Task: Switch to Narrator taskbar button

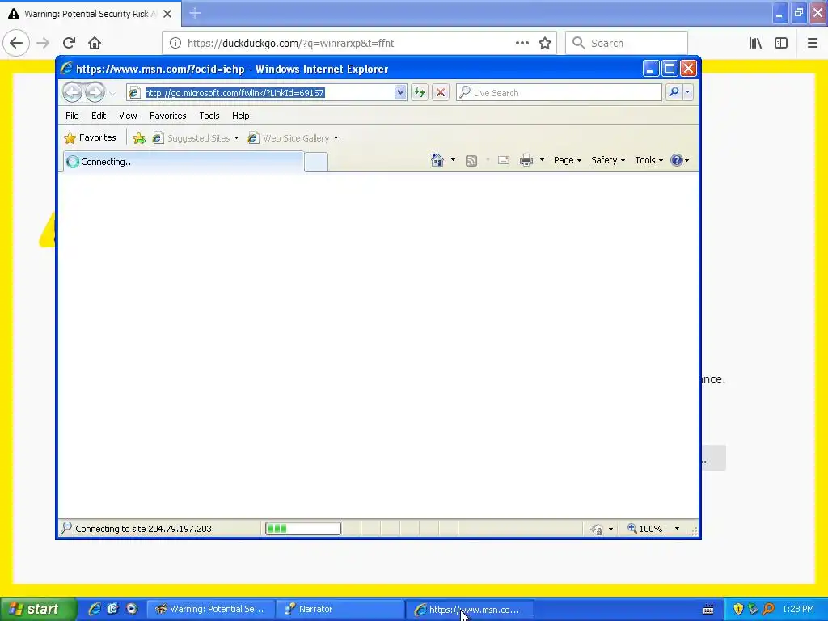Action: point(340,609)
